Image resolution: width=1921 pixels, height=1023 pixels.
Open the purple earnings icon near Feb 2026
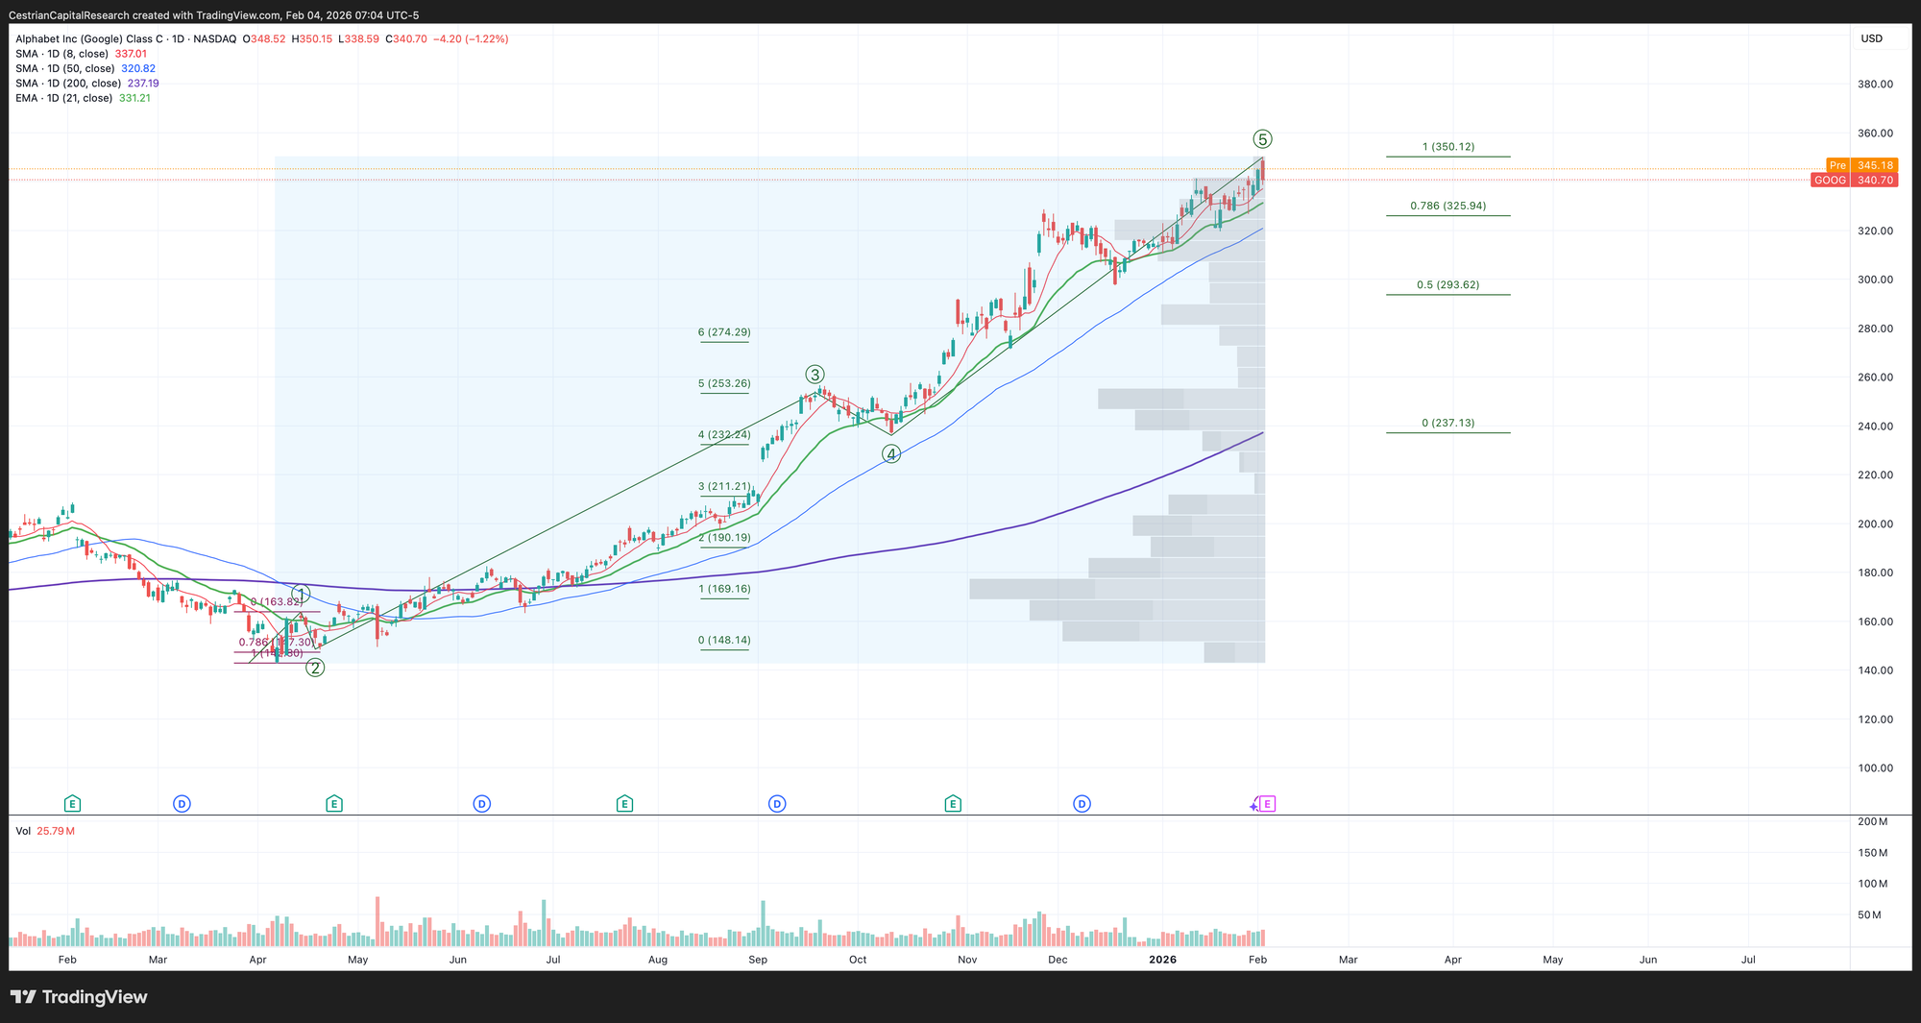[1267, 804]
